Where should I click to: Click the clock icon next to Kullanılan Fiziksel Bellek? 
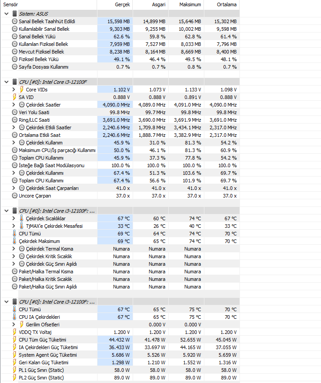[x=15, y=44]
